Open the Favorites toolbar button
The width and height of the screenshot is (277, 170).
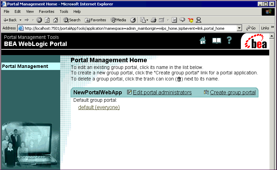coord(95,20)
